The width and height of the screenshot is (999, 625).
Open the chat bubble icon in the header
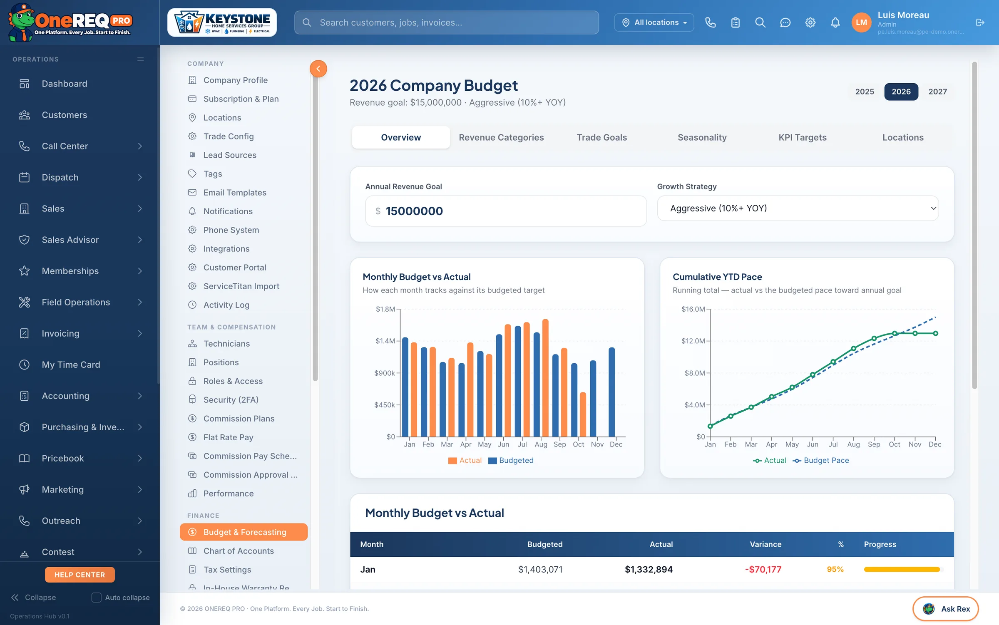pos(785,22)
